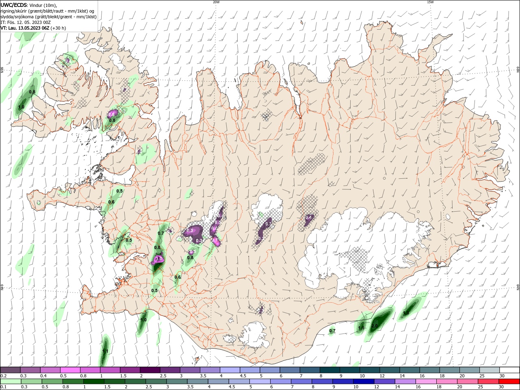Click the 0.2 label on the snow scale

[x=3, y=376]
